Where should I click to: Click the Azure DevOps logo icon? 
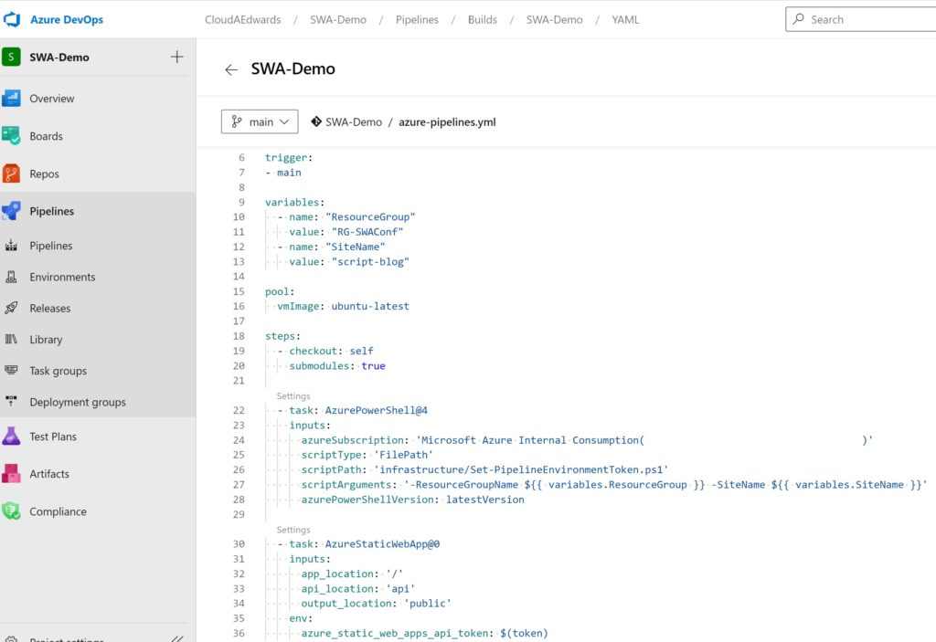(12, 20)
